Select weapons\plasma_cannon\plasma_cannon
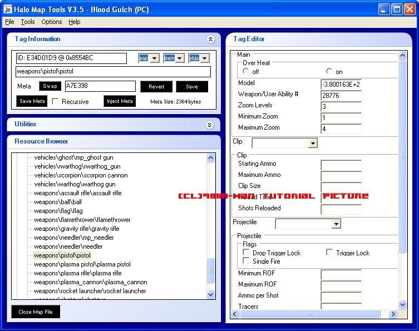This screenshot has height=331, width=419. [91, 282]
